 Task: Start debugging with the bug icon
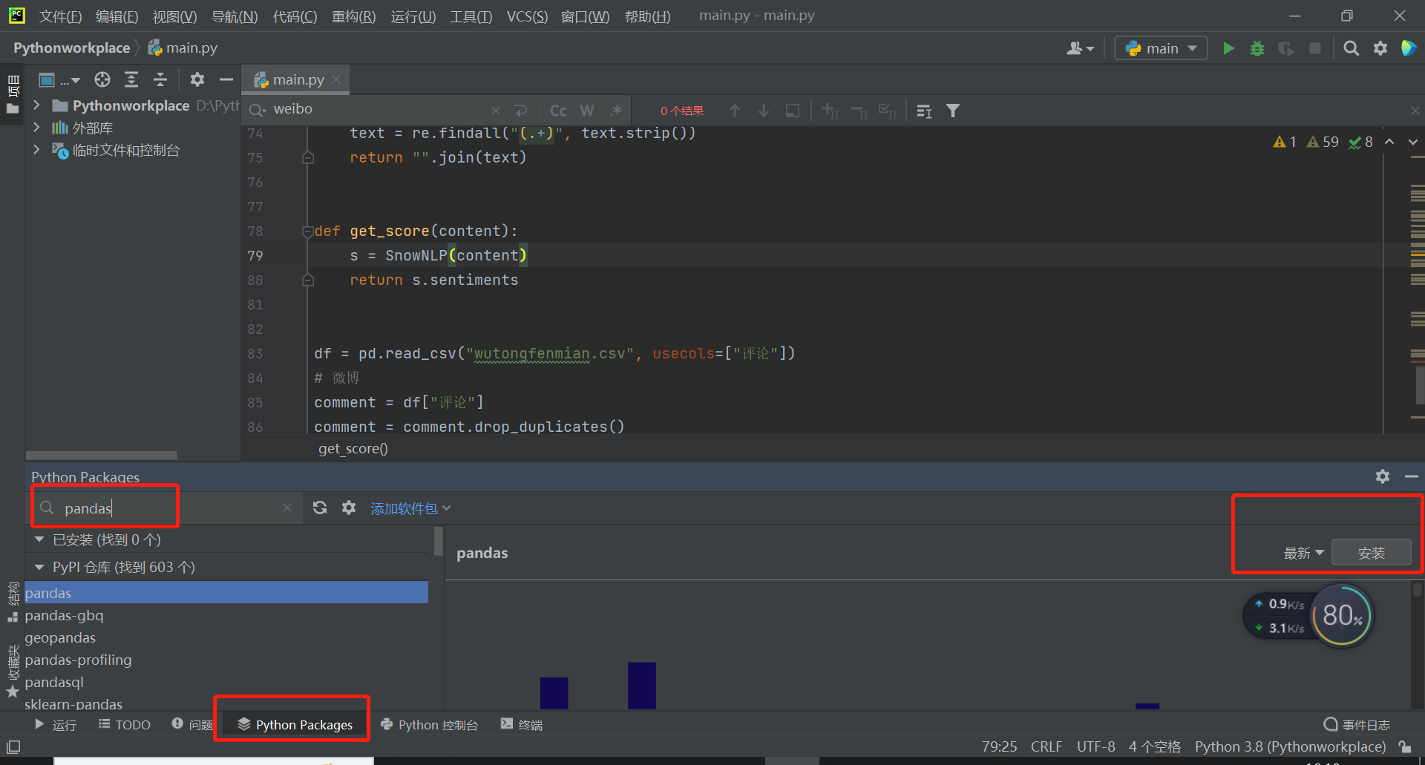point(1257,48)
